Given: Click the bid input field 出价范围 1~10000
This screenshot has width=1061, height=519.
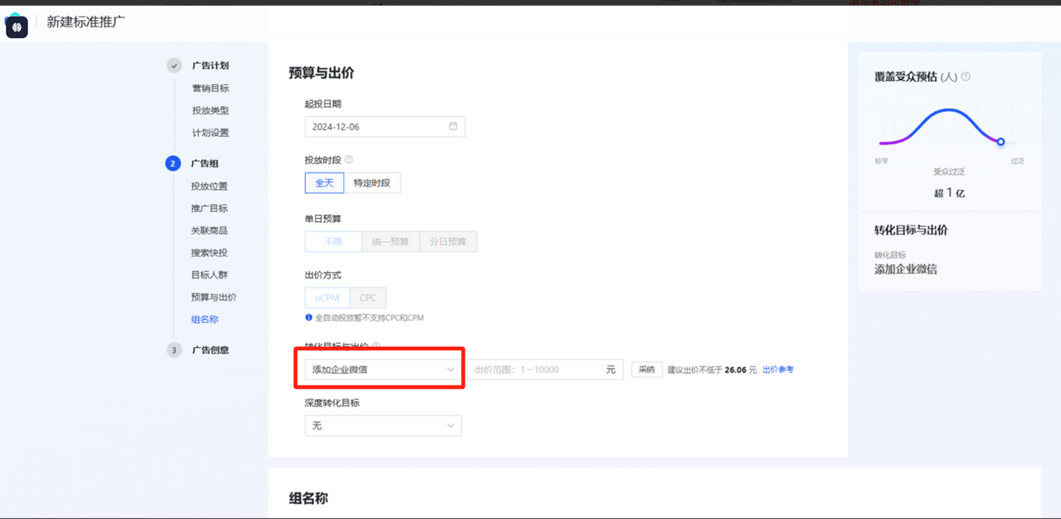Looking at the screenshot, I should tap(536, 370).
